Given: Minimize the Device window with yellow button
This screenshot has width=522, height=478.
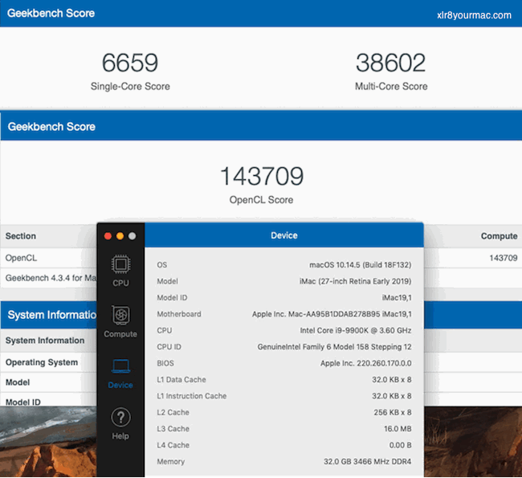Looking at the screenshot, I should tap(120, 236).
